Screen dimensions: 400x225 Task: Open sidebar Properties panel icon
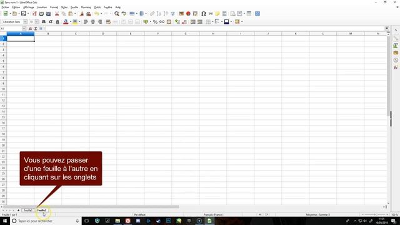coord(396,38)
